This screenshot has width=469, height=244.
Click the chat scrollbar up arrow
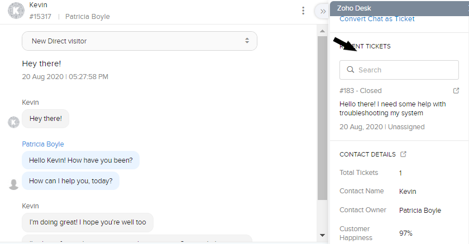click(322, 31)
